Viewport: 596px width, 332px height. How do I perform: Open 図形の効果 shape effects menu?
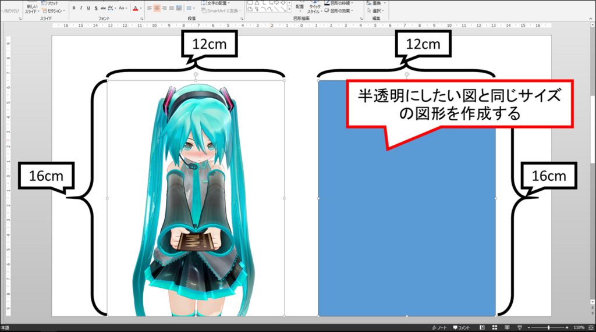pyautogui.click(x=339, y=10)
